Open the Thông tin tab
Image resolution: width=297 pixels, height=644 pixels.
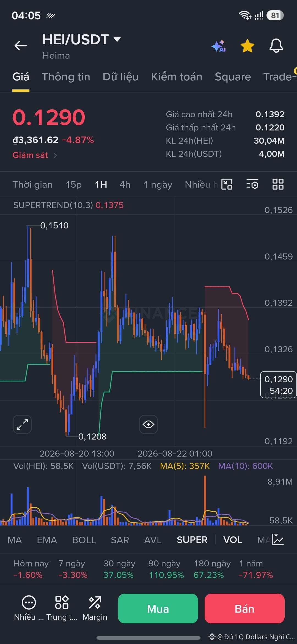[66, 77]
